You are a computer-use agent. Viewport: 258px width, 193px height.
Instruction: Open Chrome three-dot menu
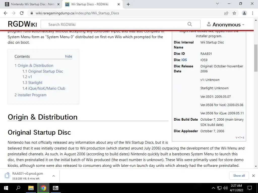pos(252,13)
